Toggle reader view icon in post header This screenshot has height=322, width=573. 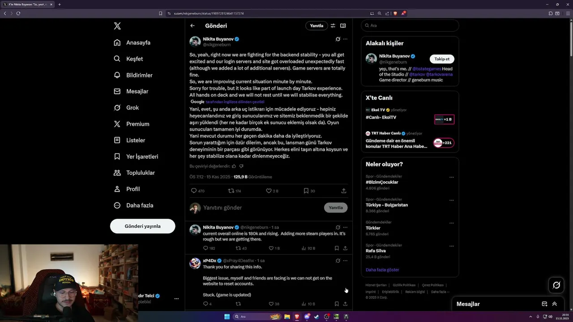tap(343, 25)
